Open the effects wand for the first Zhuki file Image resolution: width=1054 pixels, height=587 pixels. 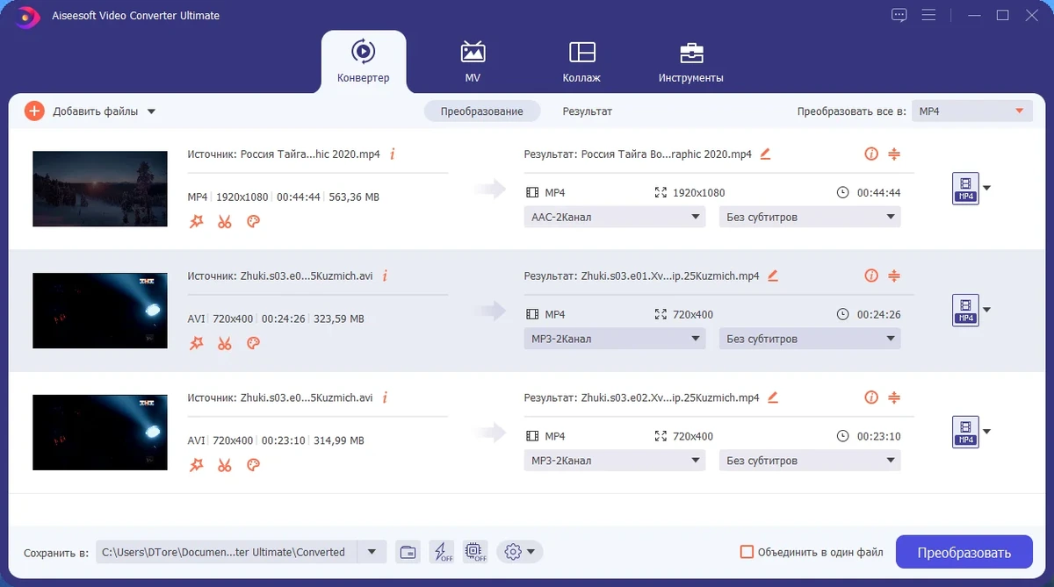(x=197, y=344)
